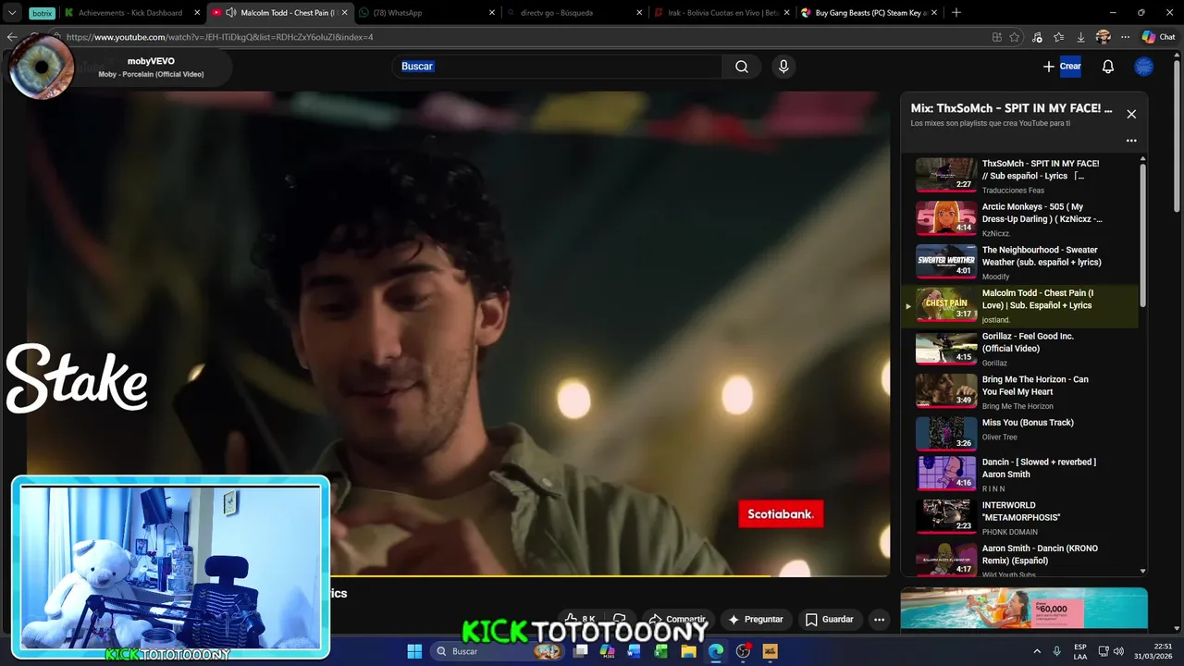Open the system tray volume icon

(1118, 651)
